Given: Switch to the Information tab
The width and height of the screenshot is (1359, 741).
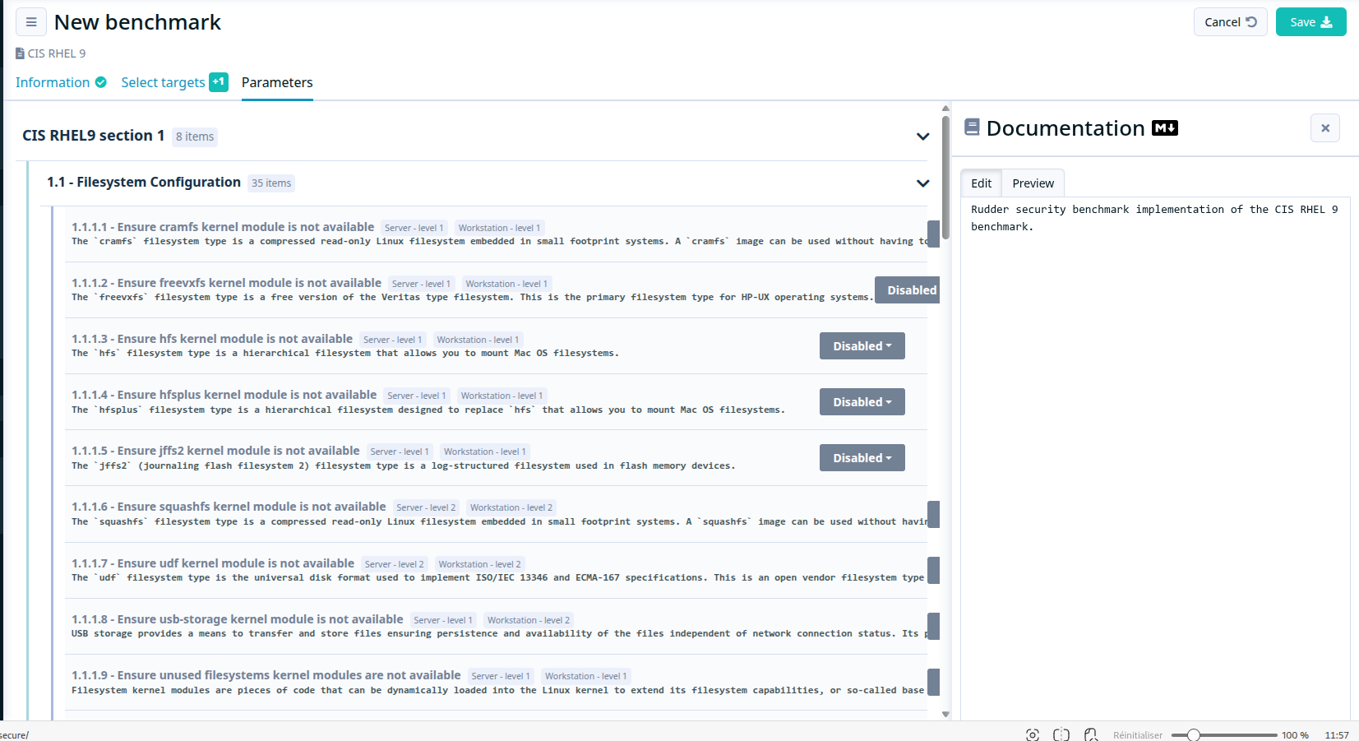Looking at the screenshot, I should [53, 82].
